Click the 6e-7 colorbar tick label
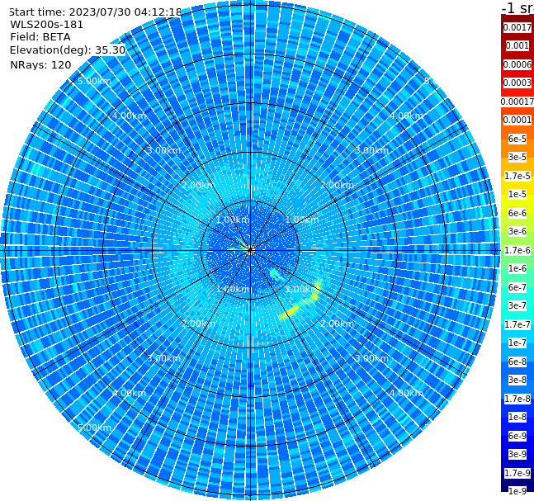 coord(517,287)
